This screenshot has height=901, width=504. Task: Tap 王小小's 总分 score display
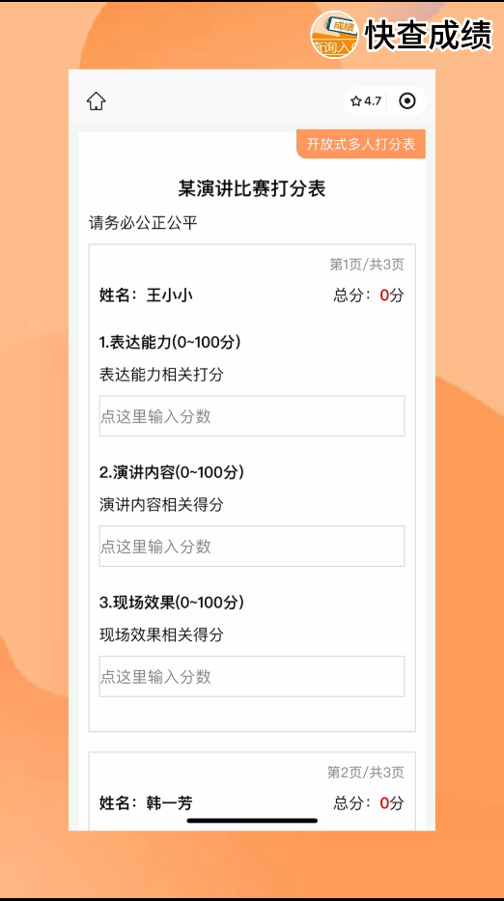coord(369,296)
